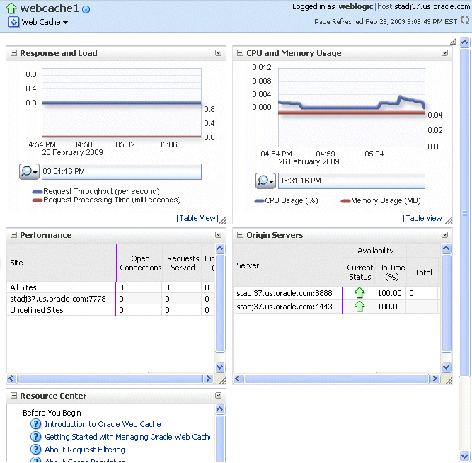Image resolution: width=472 pixels, height=463 pixels.
Task: Click the page layout corner icon above scrollbar
Action: [454, 42]
